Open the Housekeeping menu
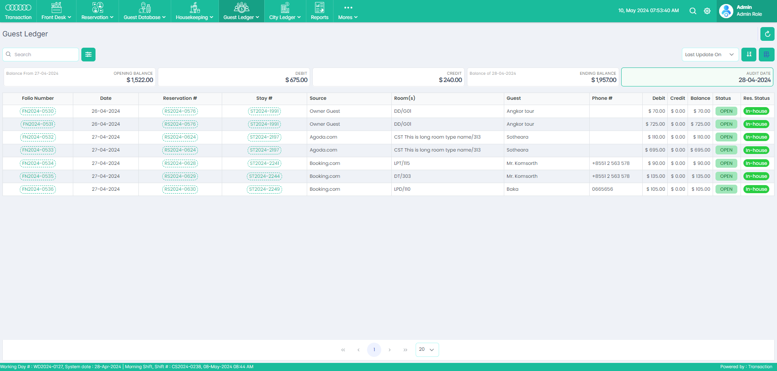Image resolution: width=777 pixels, height=371 pixels. (x=195, y=11)
